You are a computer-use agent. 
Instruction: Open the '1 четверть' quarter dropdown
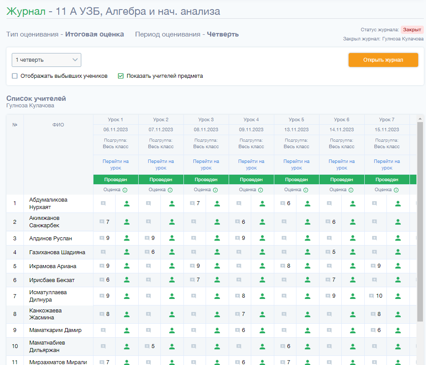(47, 60)
